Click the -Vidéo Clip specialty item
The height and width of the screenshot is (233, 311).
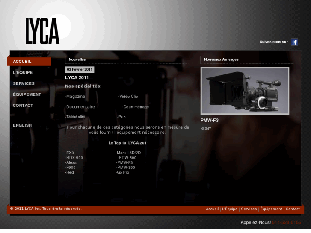coord(128,97)
